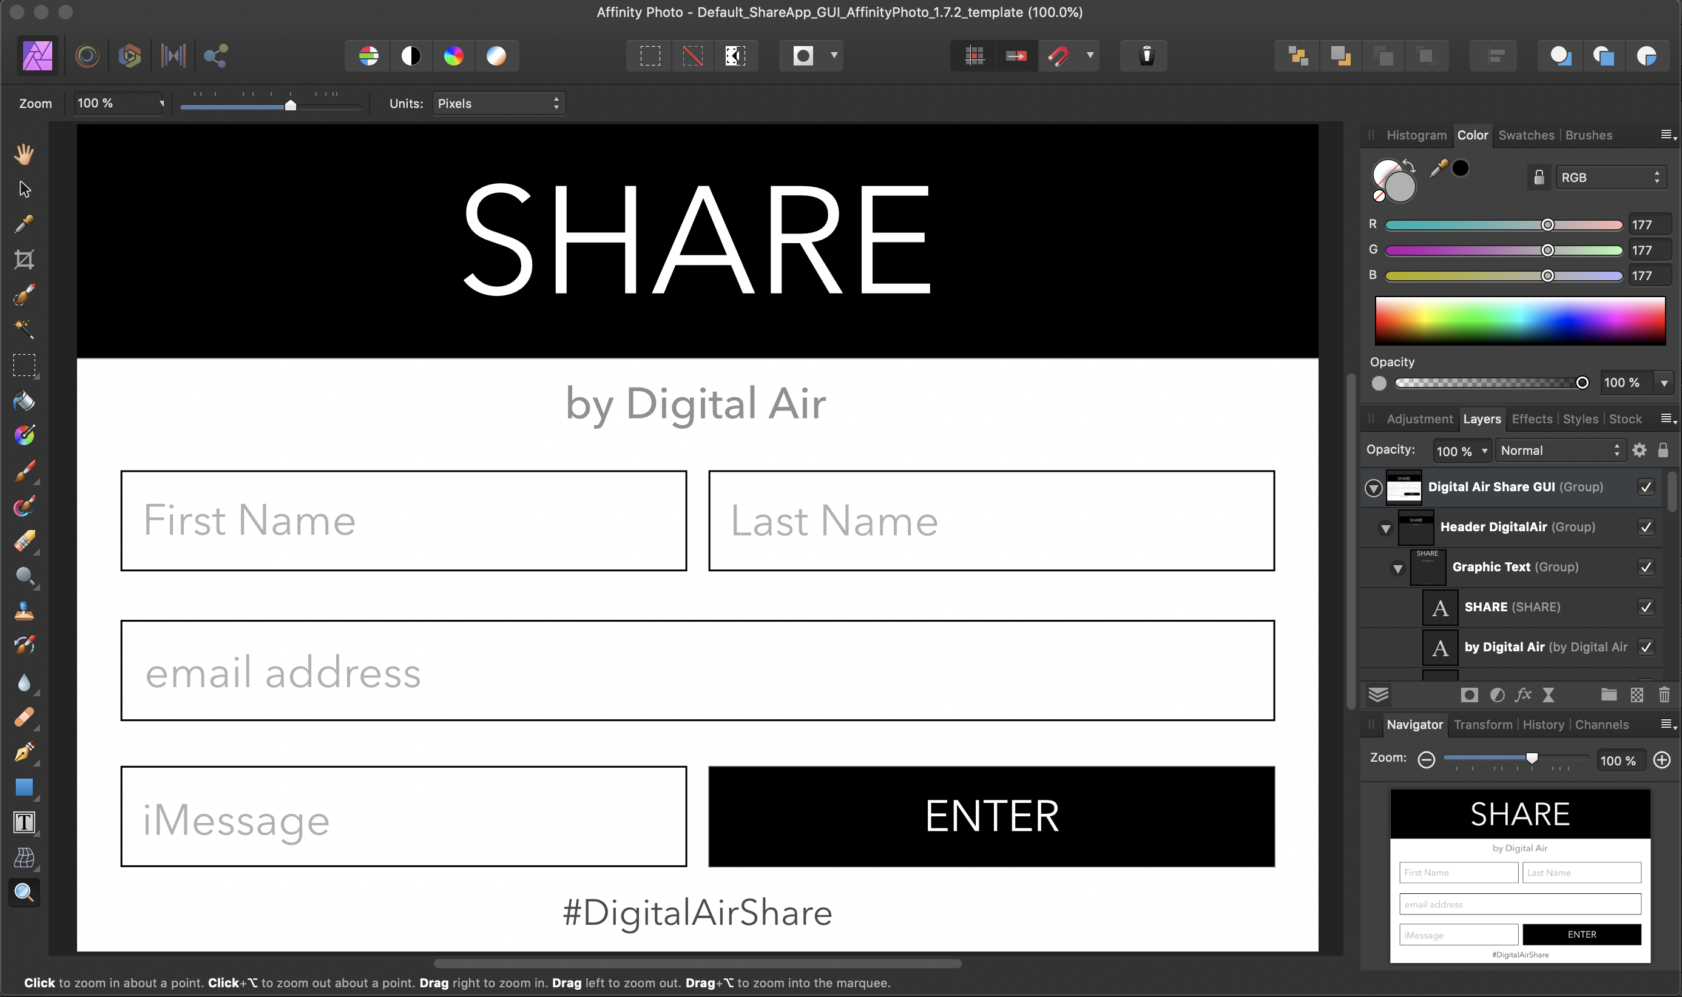Select the Flood Fill tool
The width and height of the screenshot is (1682, 997).
[24, 401]
